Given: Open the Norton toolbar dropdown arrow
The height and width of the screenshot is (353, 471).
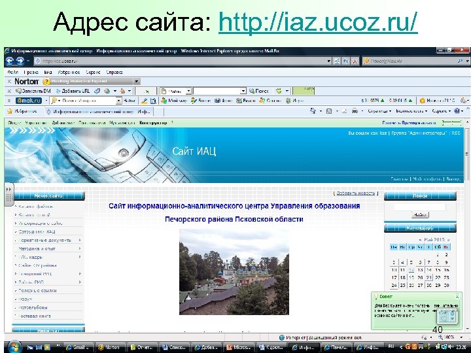Looking at the screenshot, I should pyautogui.click(x=136, y=81).
